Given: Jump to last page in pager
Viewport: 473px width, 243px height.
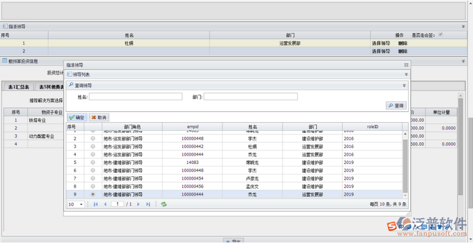Looking at the screenshot, I should click(x=148, y=204).
